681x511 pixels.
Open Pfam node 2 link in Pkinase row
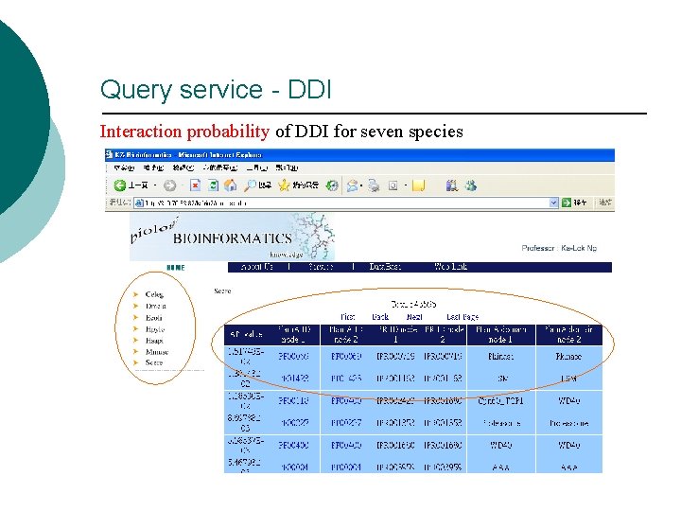point(346,357)
